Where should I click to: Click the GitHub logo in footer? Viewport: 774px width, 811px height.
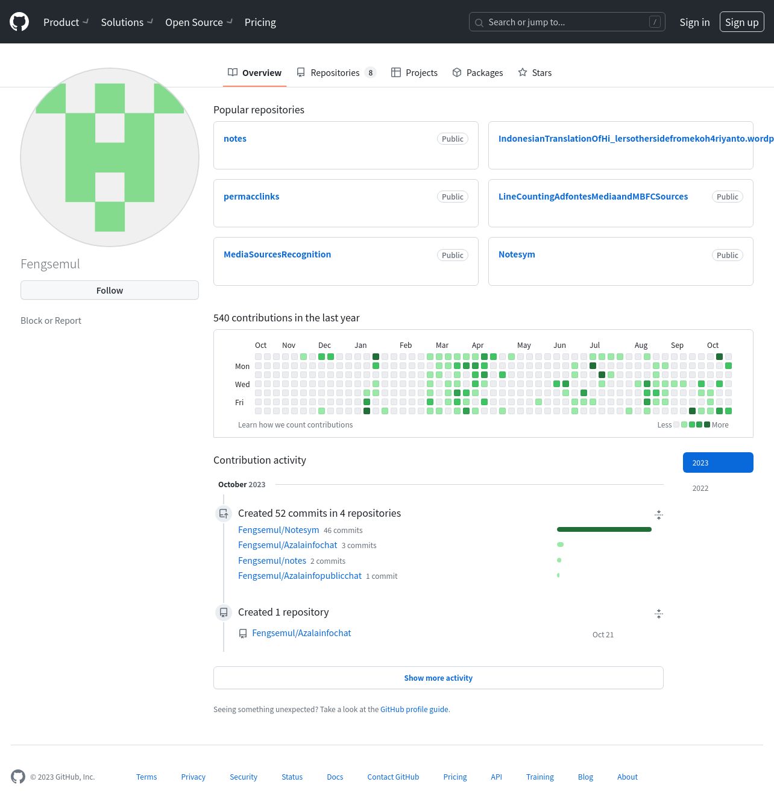(18, 777)
